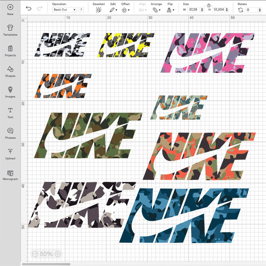266x266 pixels.
Task: Undo the last action
Action: 28,8
